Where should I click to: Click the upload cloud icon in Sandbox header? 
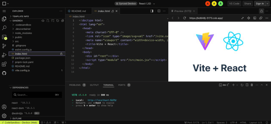[x=43, y=21]
